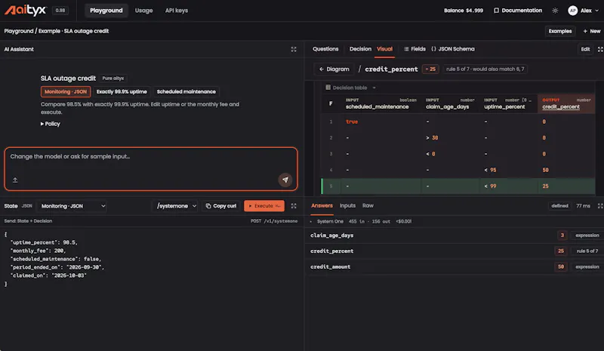Expand the State panel fullscreen icon
604x351 pixels.
[294, 206]
